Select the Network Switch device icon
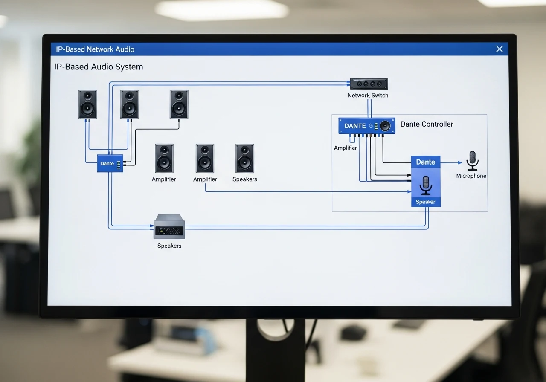 tap(369, 84)
